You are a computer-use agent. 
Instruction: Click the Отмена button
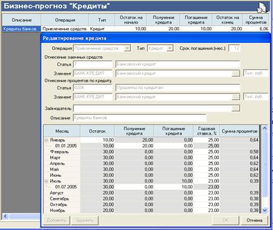pyautogui.click(x=254, y=221)
